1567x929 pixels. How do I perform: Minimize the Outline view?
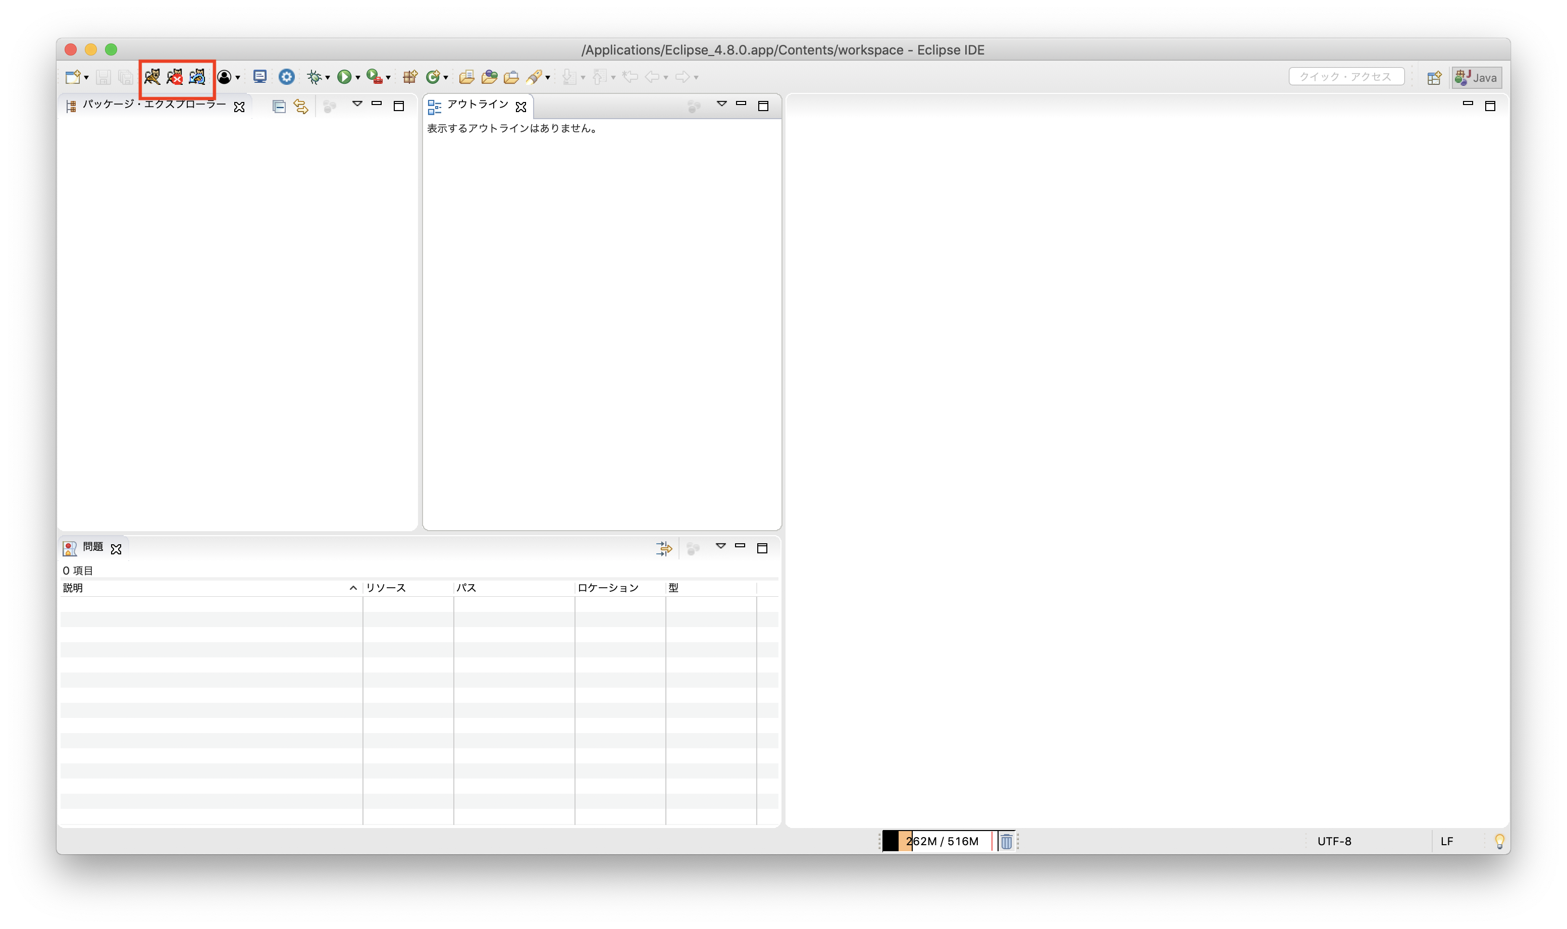coord(741,104)
